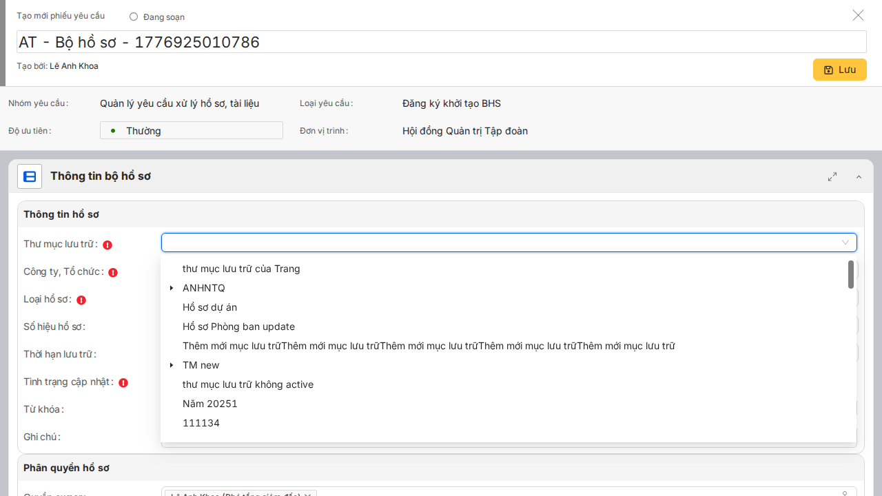
Task: Click the warning icon next to Tình trạng cập nhật
Action: tap(123, 382)
